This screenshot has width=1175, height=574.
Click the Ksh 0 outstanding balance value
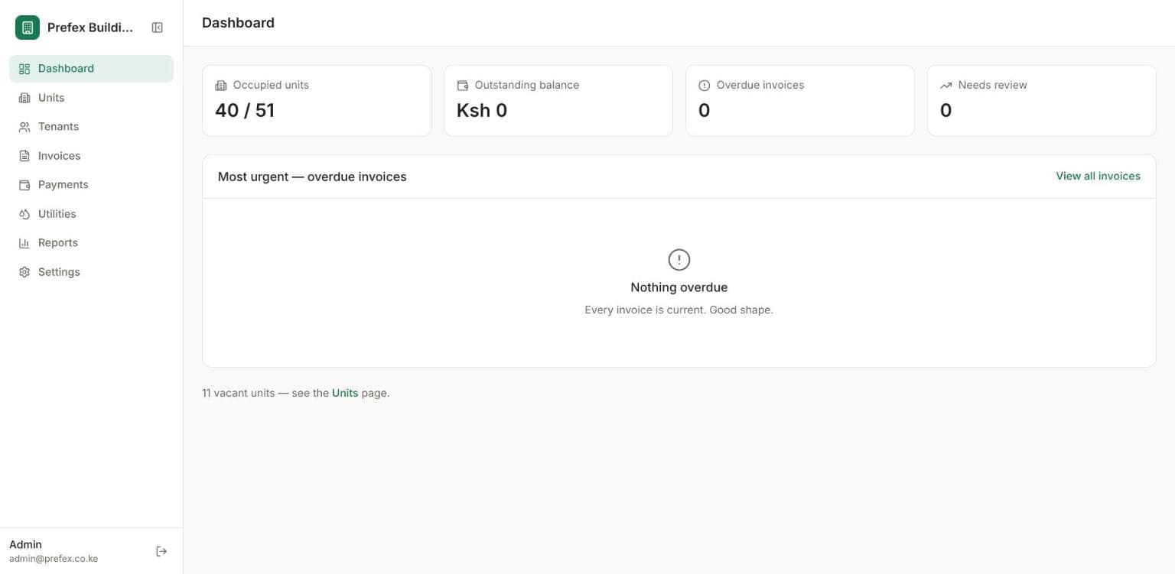tap(482, 110)
